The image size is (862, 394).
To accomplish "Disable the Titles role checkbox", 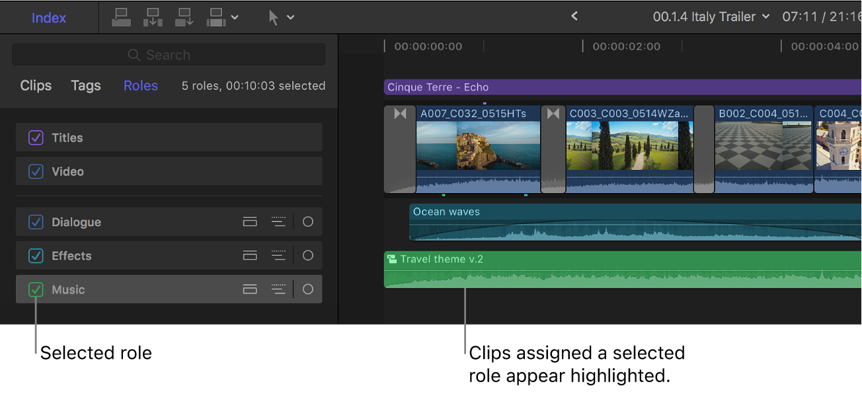I will click(35, 138).
